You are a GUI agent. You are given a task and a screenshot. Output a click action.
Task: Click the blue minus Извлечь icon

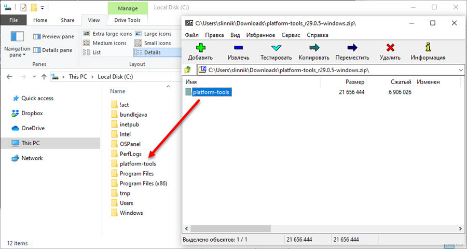(x=238, y=48)
